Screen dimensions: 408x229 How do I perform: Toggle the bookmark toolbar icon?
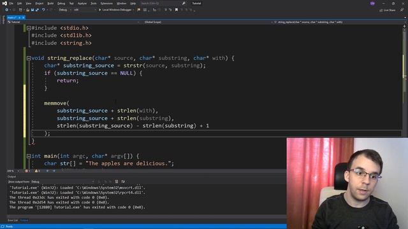click(177, 10)
